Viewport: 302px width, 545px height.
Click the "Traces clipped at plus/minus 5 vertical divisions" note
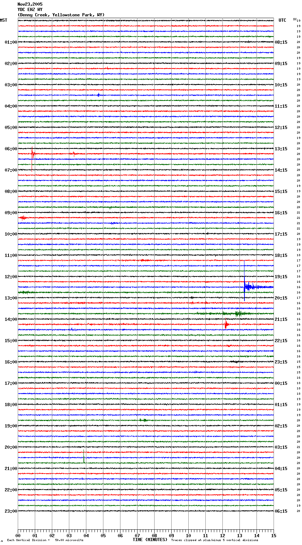[x=215, y=540]
